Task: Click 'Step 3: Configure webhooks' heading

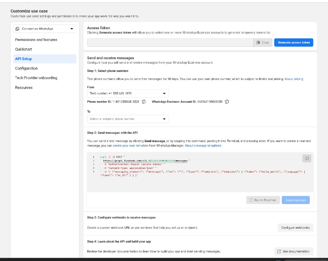Action: [121, 217]
